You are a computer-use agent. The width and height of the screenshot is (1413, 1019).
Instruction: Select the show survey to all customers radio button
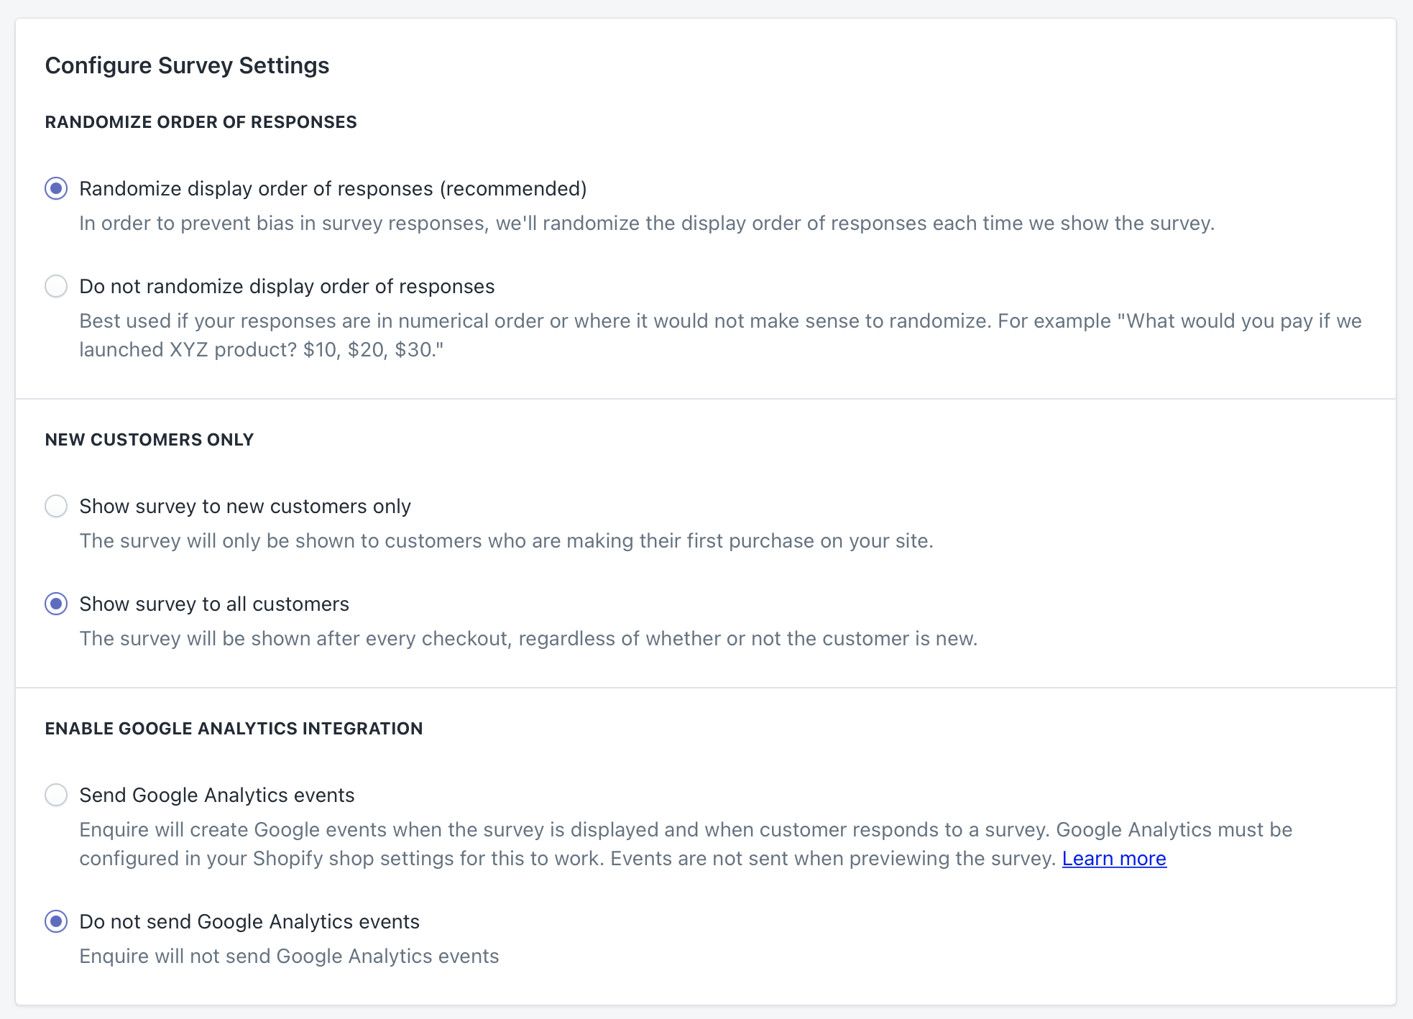[56, 604]
